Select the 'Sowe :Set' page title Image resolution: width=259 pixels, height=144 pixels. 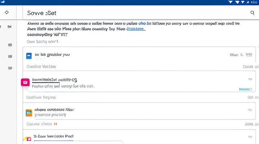click(x=42, y=13)
